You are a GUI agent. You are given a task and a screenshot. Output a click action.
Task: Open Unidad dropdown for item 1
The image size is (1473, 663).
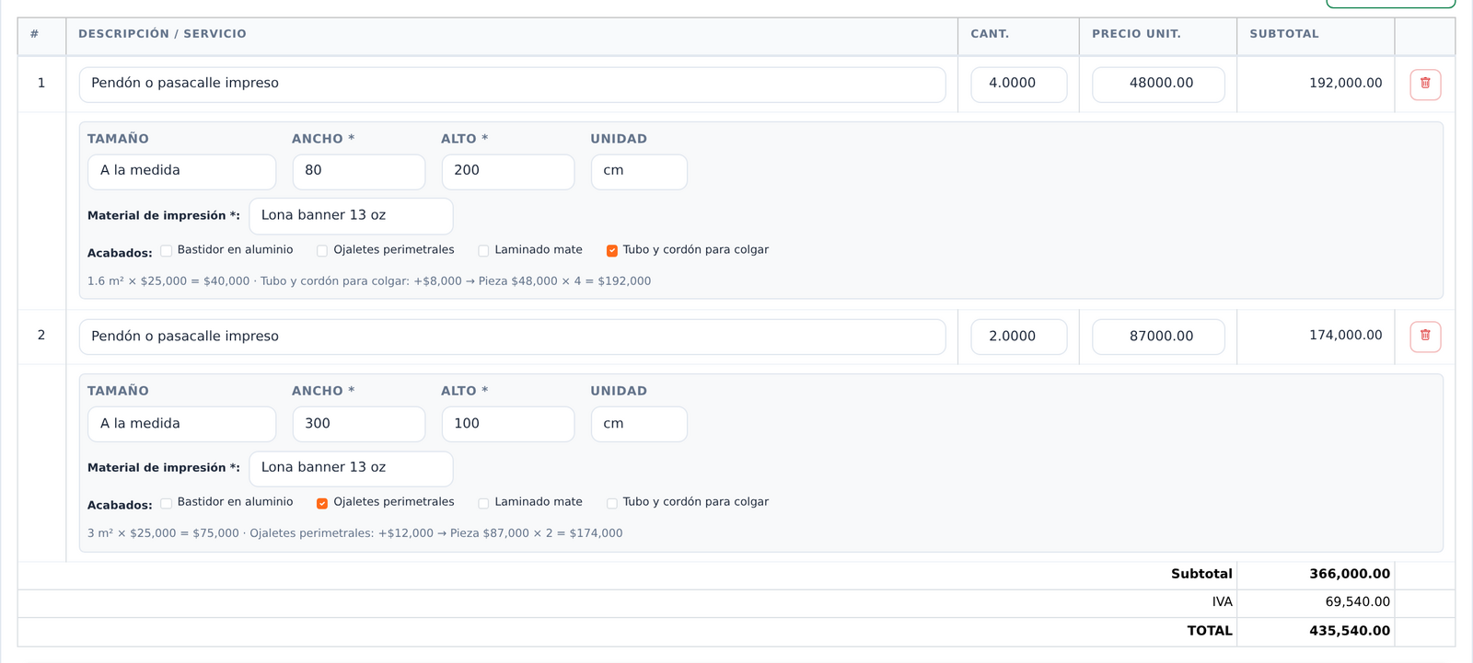[x=639, y=171]
